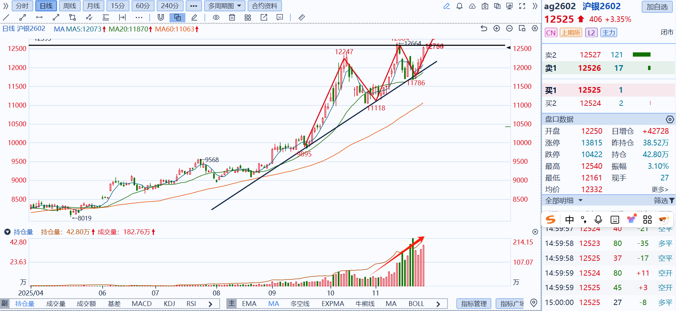
Task: Open the 多周期图 dropdown
Action: click(x=224, y=6)
